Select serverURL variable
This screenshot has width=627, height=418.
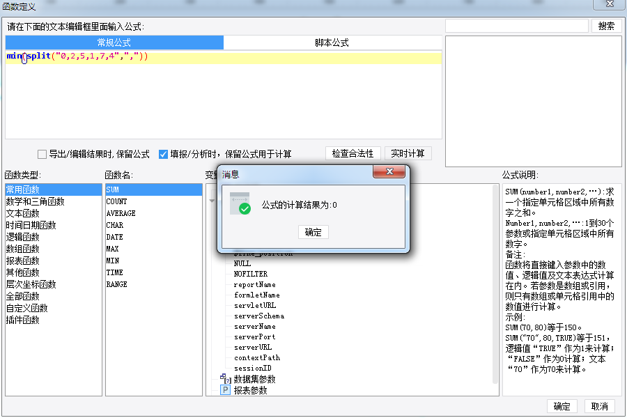253,347
